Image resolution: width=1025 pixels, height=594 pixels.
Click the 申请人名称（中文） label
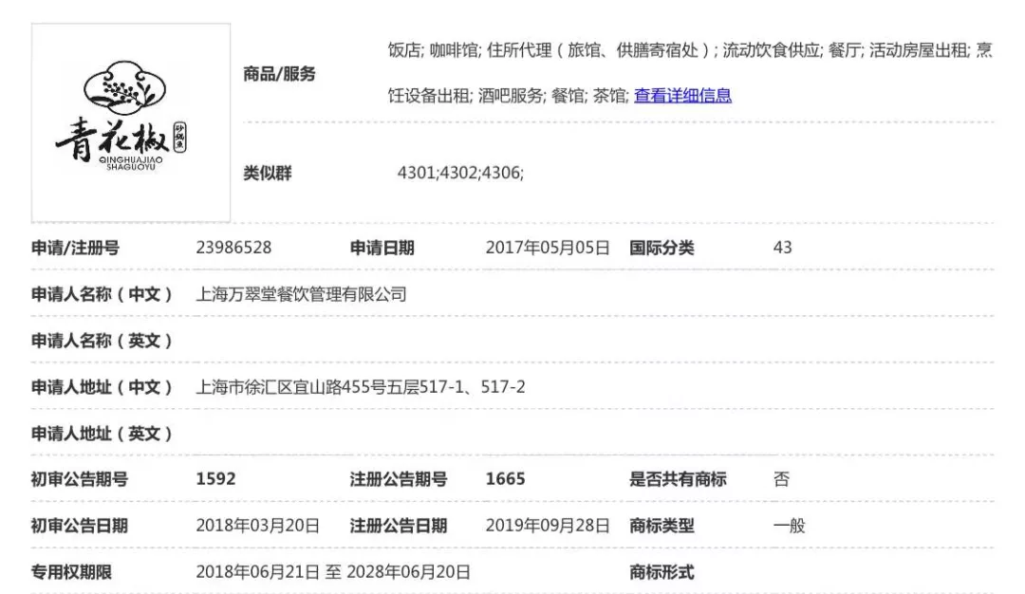coord(102,295)
